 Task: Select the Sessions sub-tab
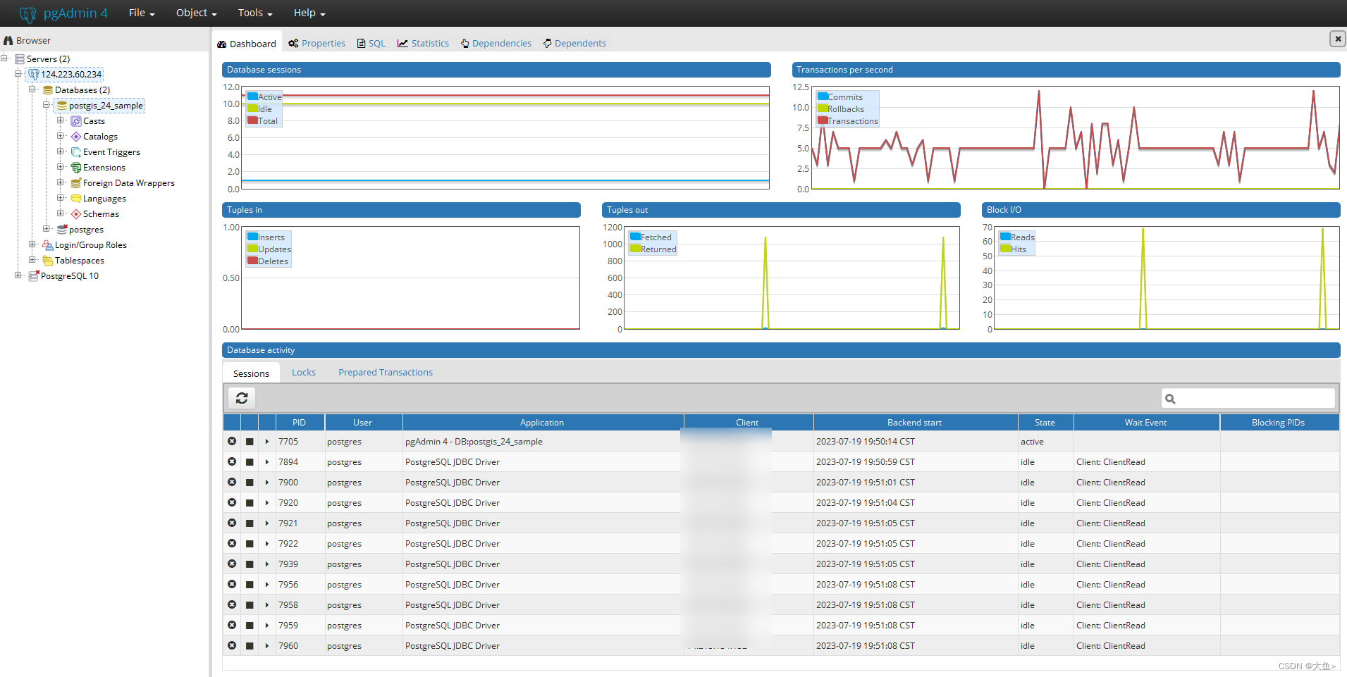click(251, 373)
